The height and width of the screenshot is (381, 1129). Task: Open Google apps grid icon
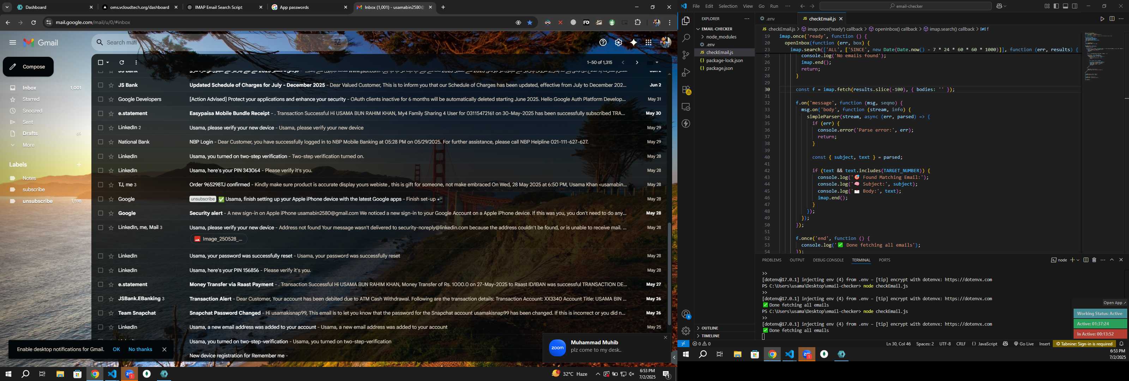click(648, 43)
